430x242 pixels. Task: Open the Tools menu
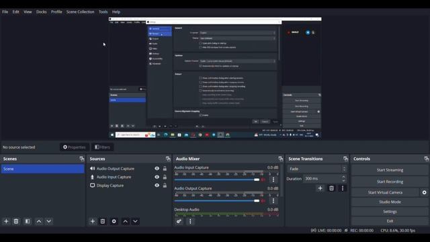[x=103, y=12]
